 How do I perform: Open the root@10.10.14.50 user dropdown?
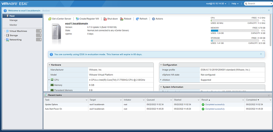click(x=216, y=3)
